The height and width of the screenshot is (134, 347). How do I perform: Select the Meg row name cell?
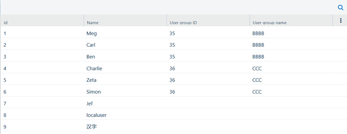click(x=125, y=33)
